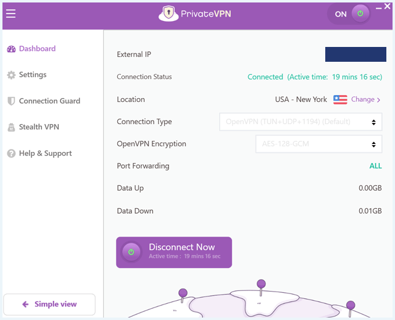The width and height of the screenshot is (395, 320).
Task: Click the Port Forwarding ALL value
Action: (376, 166)
